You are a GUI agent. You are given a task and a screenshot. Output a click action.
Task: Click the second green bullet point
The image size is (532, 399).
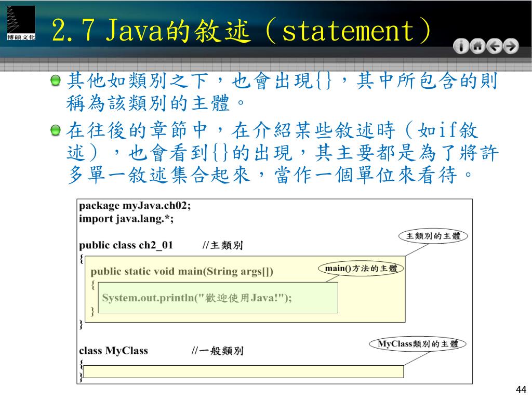[x=55, y=130]
